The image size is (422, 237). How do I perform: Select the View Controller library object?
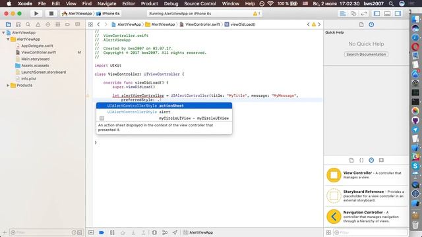(x=367, y=175)
